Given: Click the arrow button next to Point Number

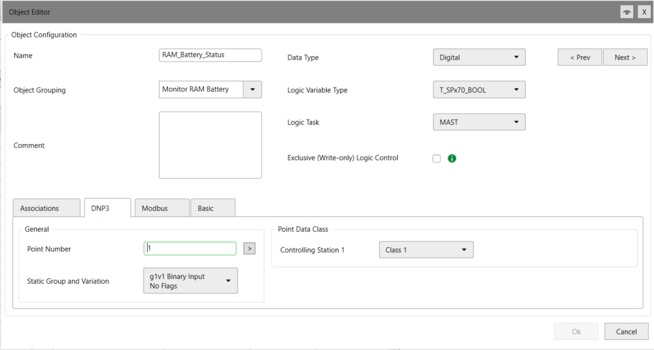Looking at the screenshot, I should click(x=249, y=249).
